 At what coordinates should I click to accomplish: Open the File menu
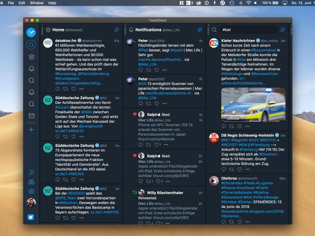[x=11, y=3]
